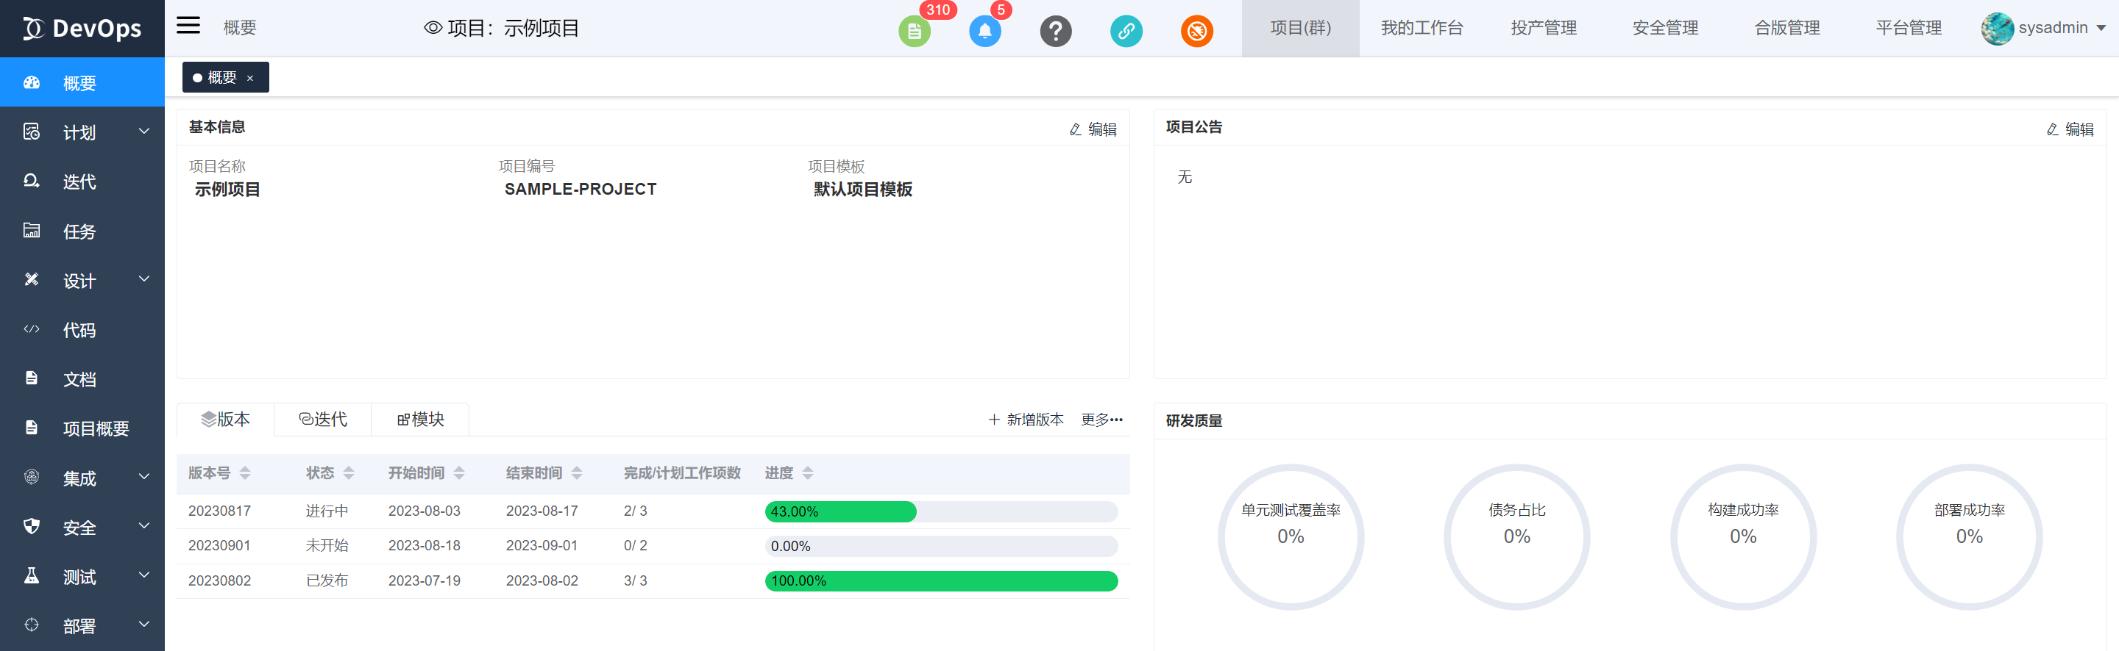
Task: Open the 任务 sidebar item
Action: point(79,231)
